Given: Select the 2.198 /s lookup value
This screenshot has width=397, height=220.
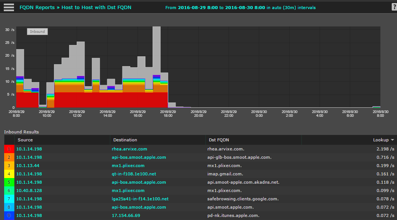Looking at the screenshot, I should [x=386, y=149].
